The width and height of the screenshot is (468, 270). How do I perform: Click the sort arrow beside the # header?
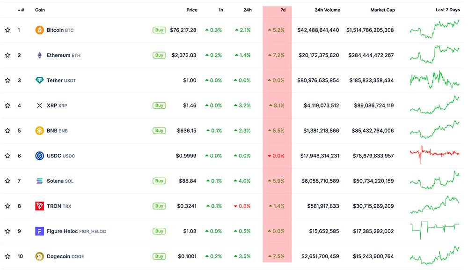19,9
